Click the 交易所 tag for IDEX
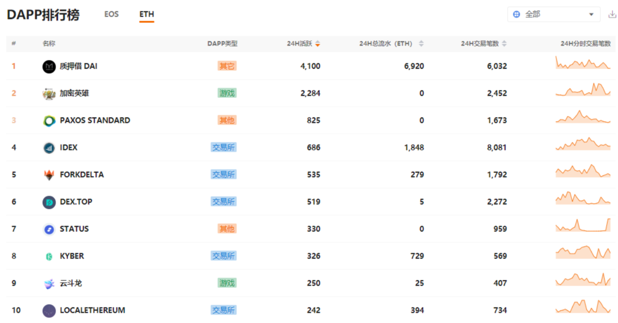618x323 pixels. pyautogui.click(x=223, y=147)
